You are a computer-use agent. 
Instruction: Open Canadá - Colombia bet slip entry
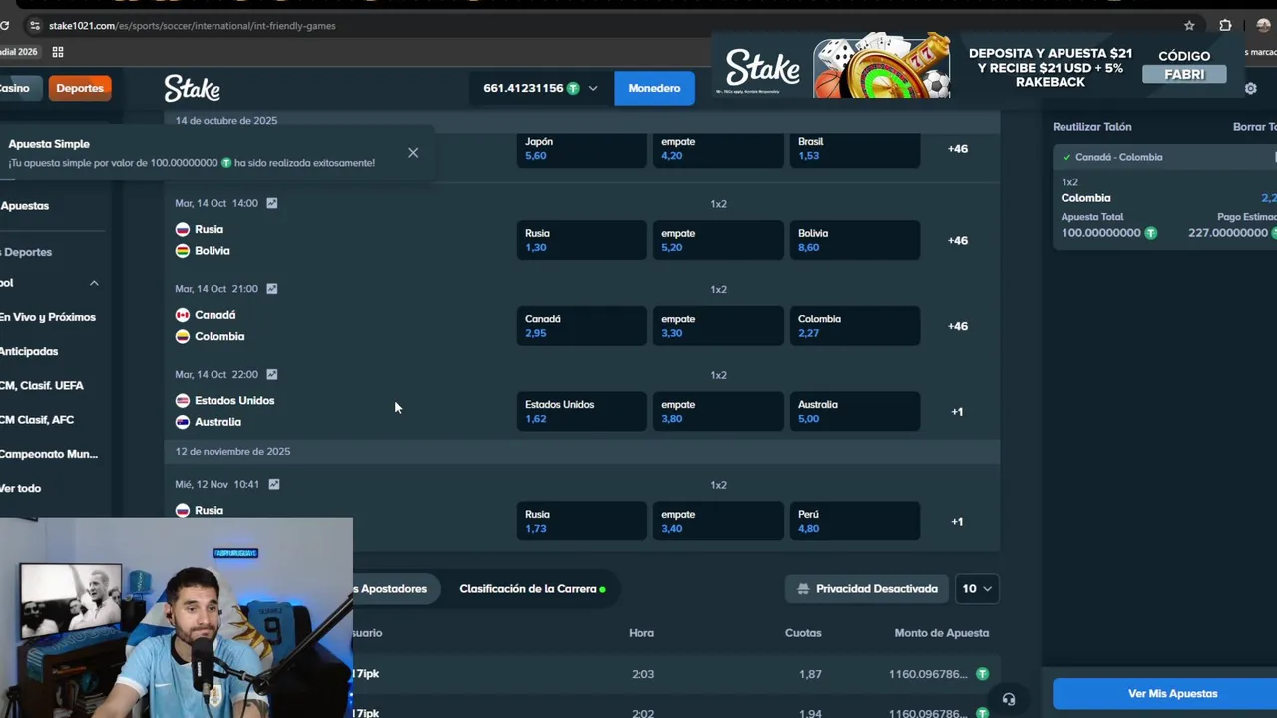pos(1165,157)
